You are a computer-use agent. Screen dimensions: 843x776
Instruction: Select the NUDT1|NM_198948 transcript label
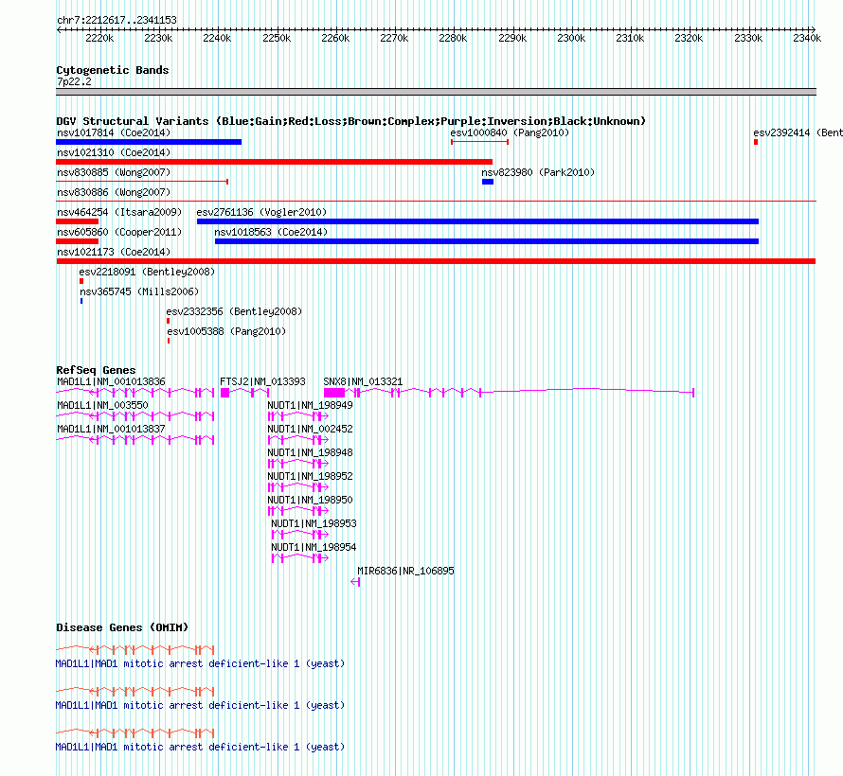tap(311, 452)
